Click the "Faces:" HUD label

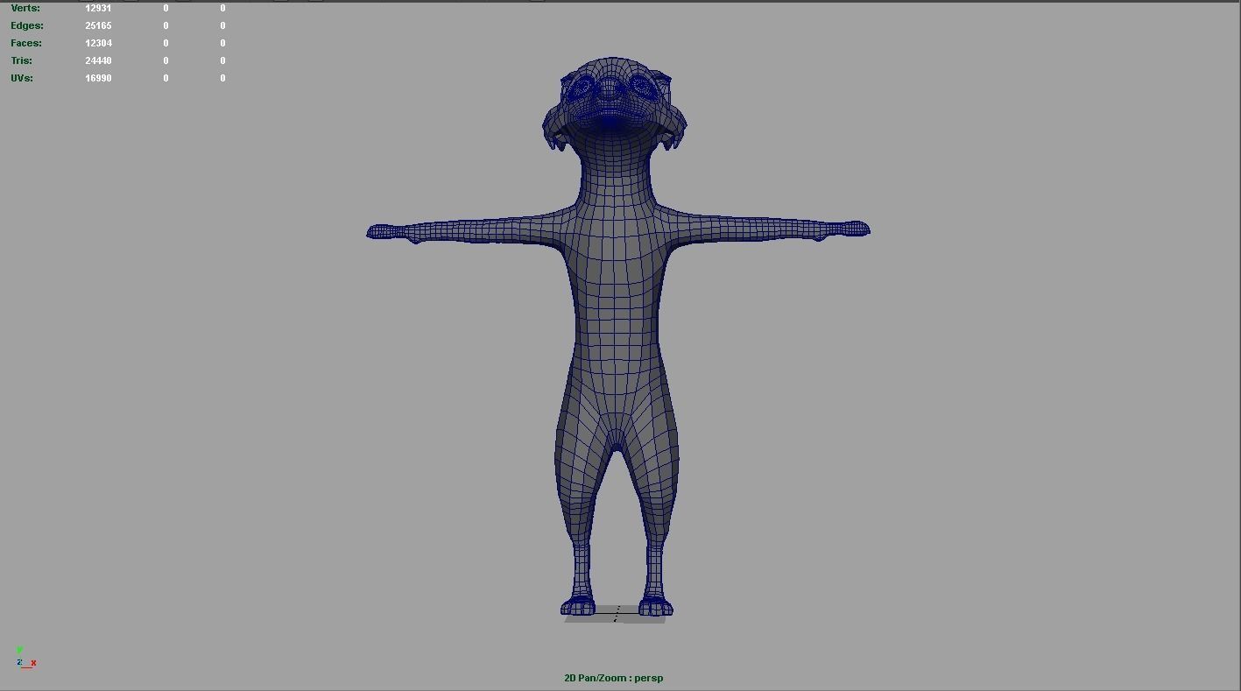tap(26, 43)
